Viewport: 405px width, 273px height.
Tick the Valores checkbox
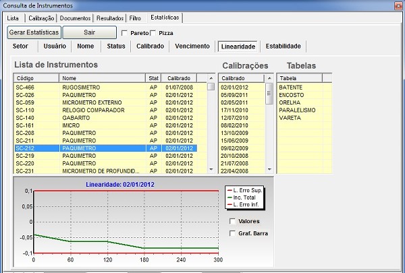pos(232,221)
